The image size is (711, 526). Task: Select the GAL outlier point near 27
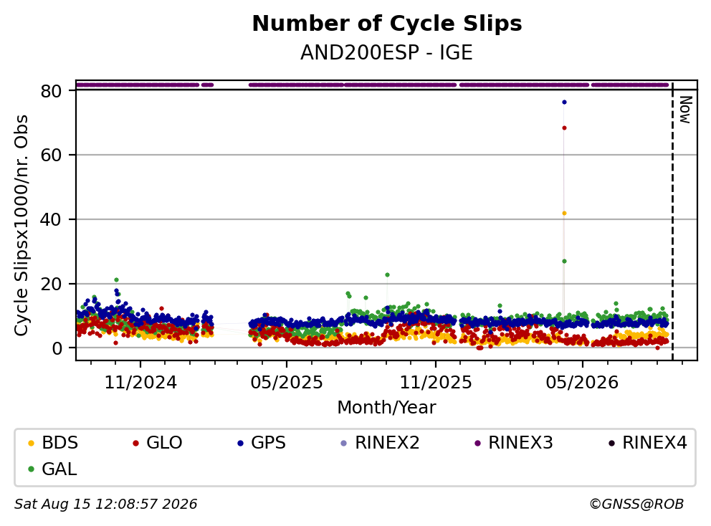564,261
